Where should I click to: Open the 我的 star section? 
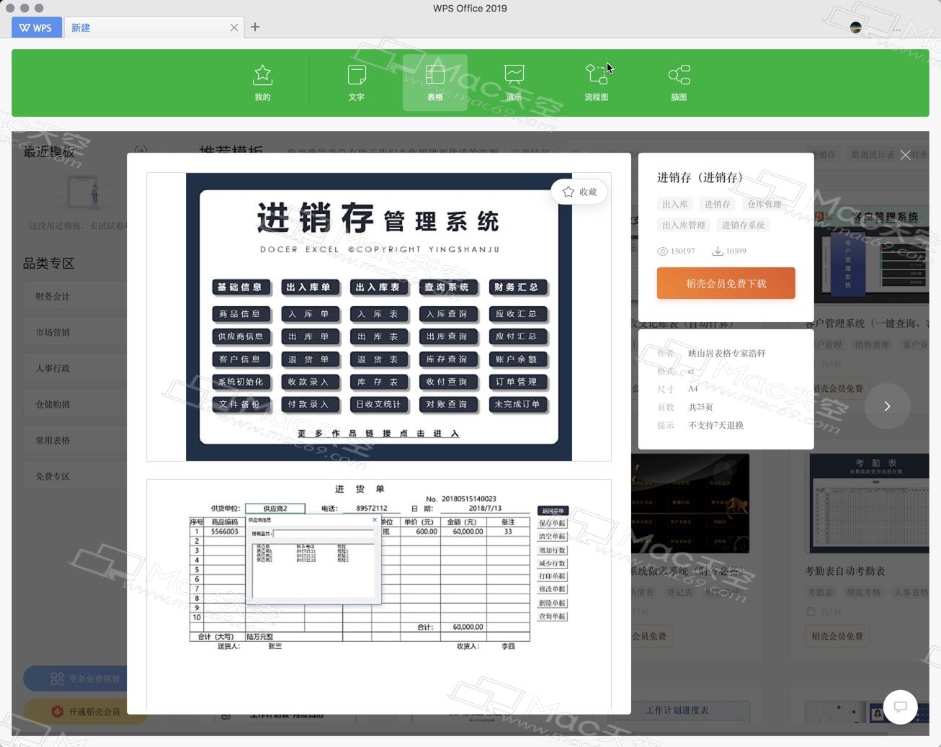tap(262, 81)
